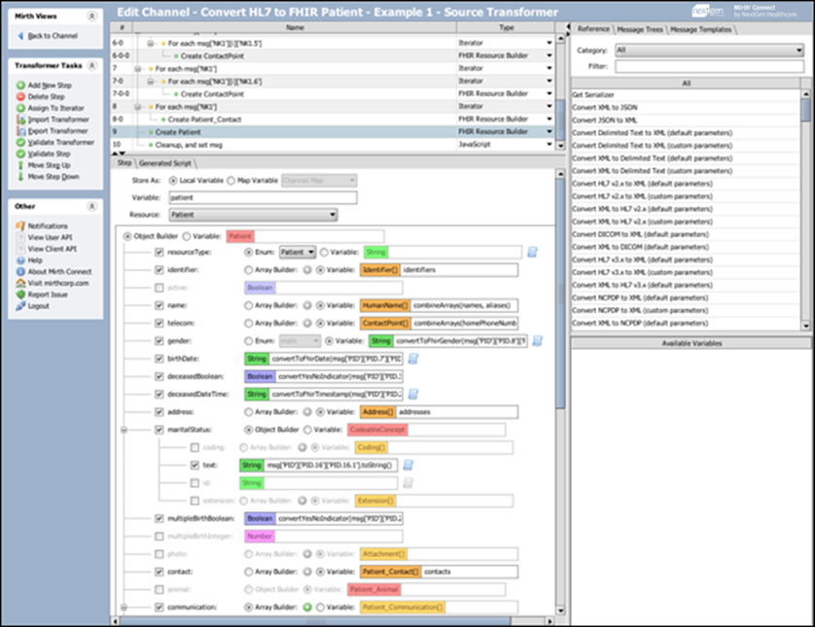
Task: Collapse the maritalStatus tree node
Action: tap(124, 430)
